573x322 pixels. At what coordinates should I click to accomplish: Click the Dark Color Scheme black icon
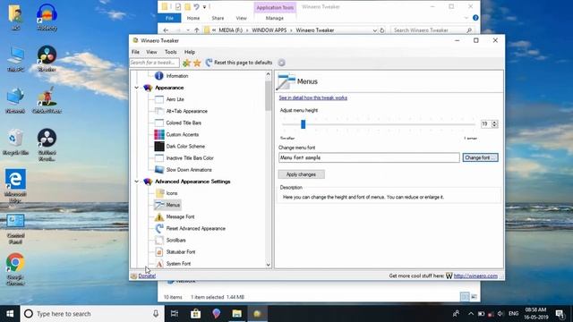(159, 146)
